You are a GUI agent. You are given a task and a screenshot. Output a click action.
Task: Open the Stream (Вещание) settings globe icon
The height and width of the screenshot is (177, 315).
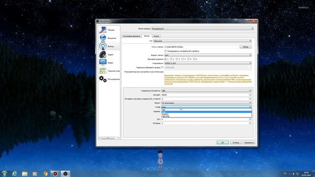pyautogui.click(x=103, y=38)
